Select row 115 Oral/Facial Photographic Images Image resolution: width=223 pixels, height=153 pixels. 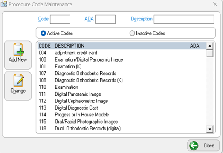click(122, 122)
